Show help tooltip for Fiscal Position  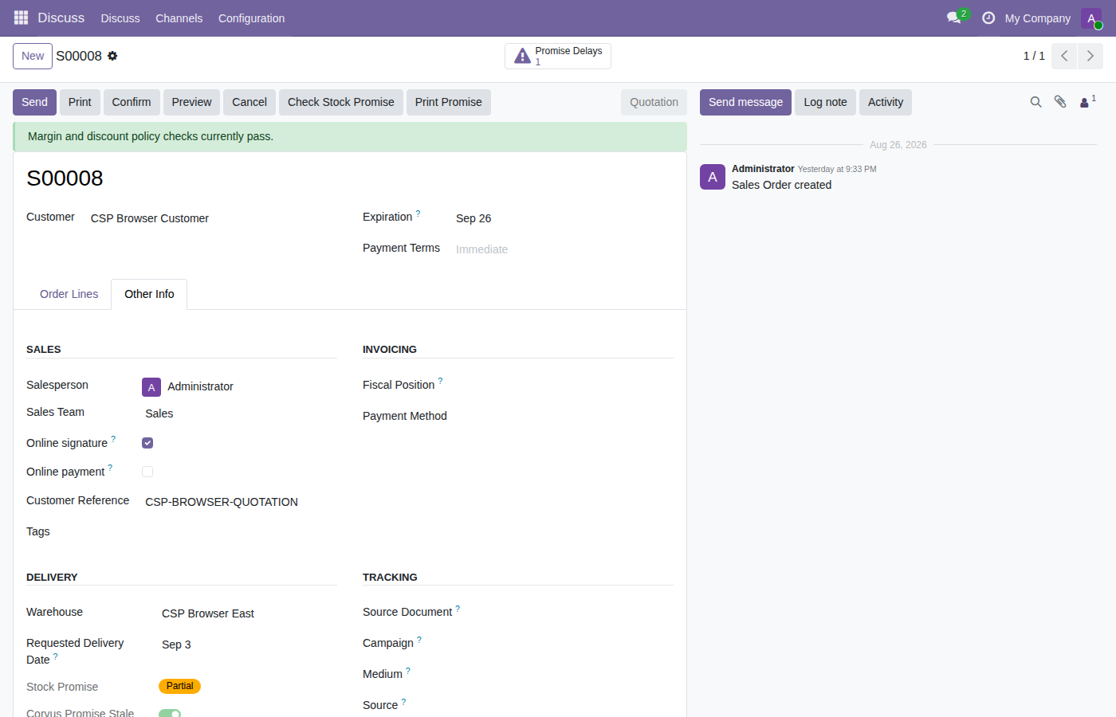pyautogui.click(x=440, y=381)
